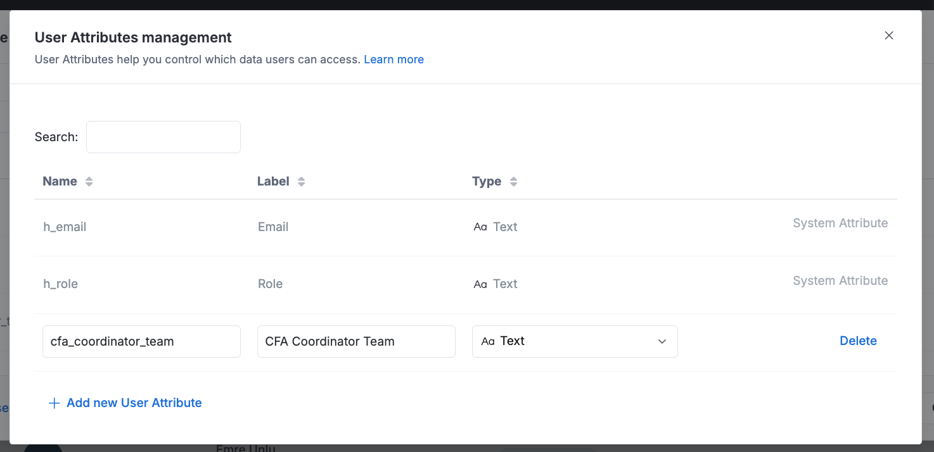Click the Role label cell

pos(271,284)
